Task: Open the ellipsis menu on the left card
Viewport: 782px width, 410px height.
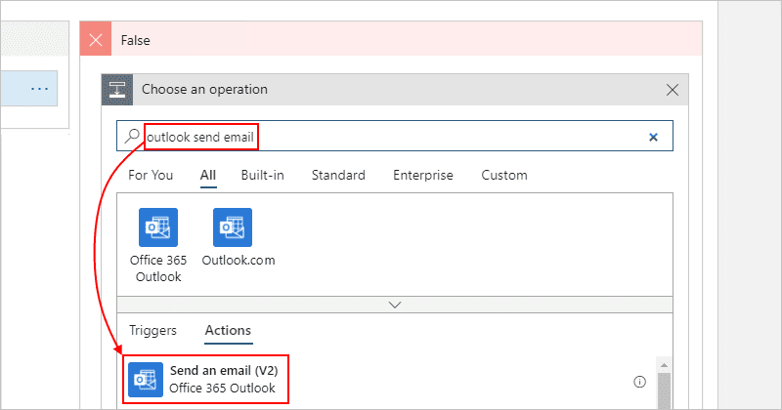Action: pos(39,89)
